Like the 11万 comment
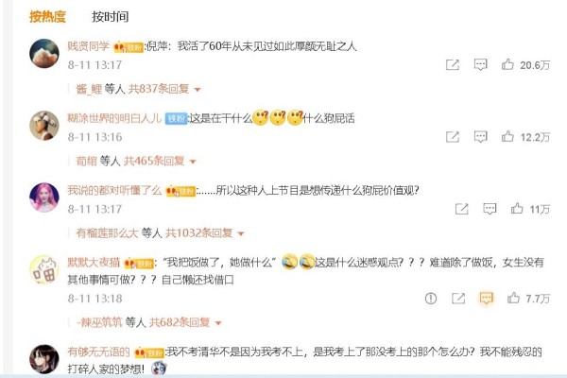The width and height of the screenshot is (567, 378). tap(517, 208)
